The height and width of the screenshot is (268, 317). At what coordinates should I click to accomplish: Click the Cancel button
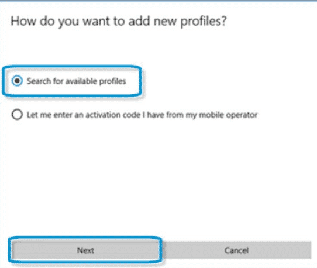click(236, 250)
